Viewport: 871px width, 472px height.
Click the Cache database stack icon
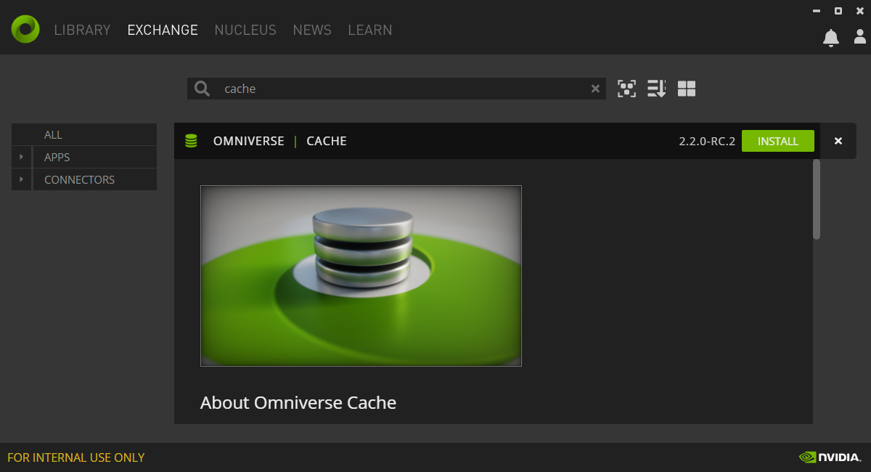[x=191, y=141]
